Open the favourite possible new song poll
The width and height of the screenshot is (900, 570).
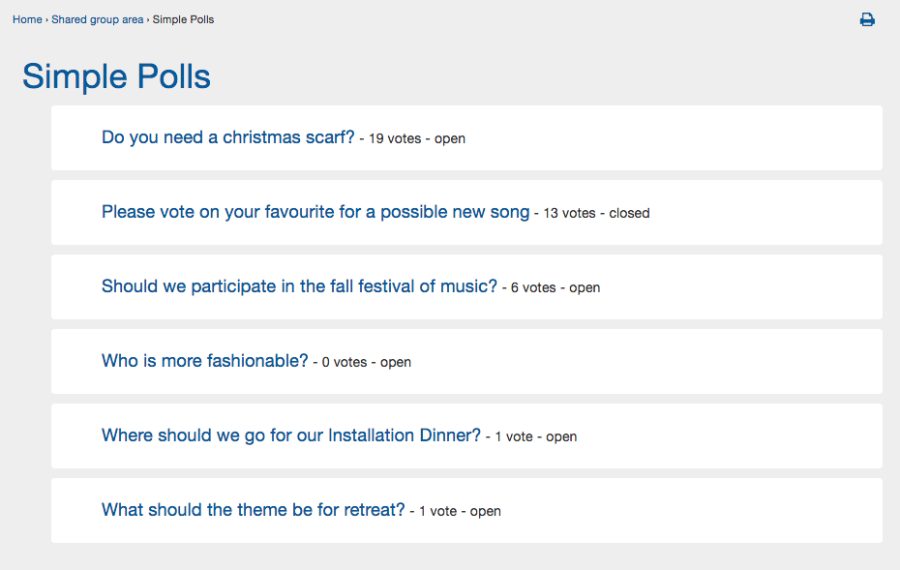(x=315, y=212)
